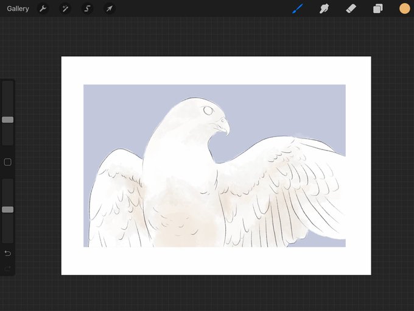The height and width of the screenshot is (311, 414).
Task: Open the Actions wrench menu
Action: tap(43, 9)
